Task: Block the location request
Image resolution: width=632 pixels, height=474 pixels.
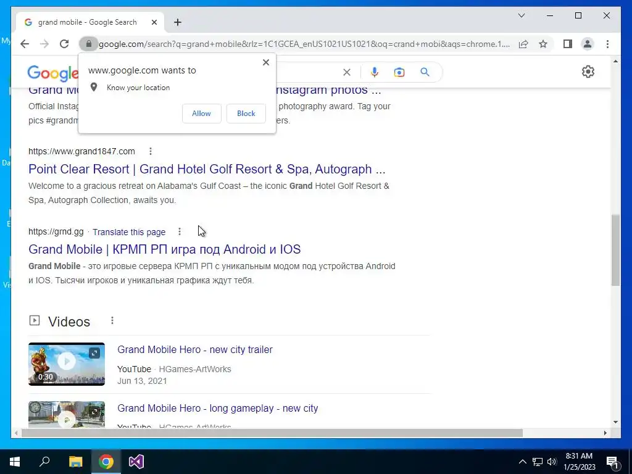Action: 246,114
